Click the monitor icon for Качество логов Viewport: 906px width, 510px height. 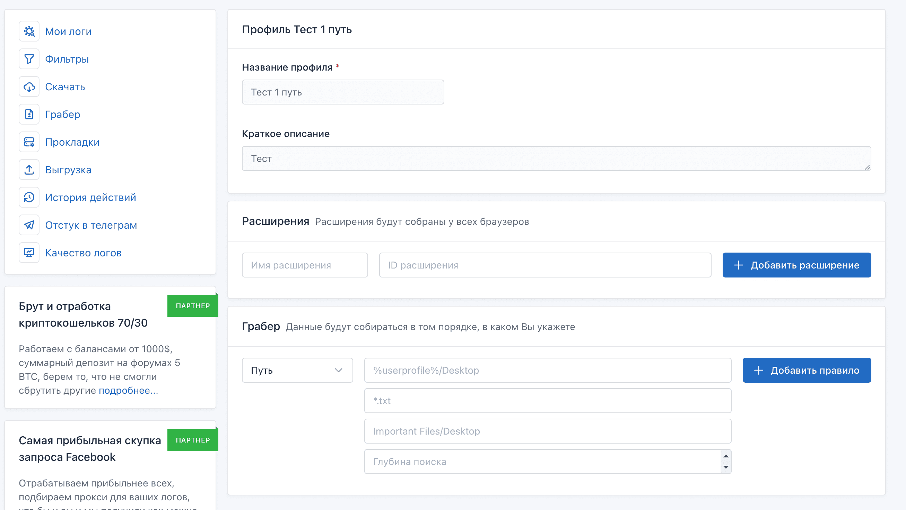(x=29, y=253)
